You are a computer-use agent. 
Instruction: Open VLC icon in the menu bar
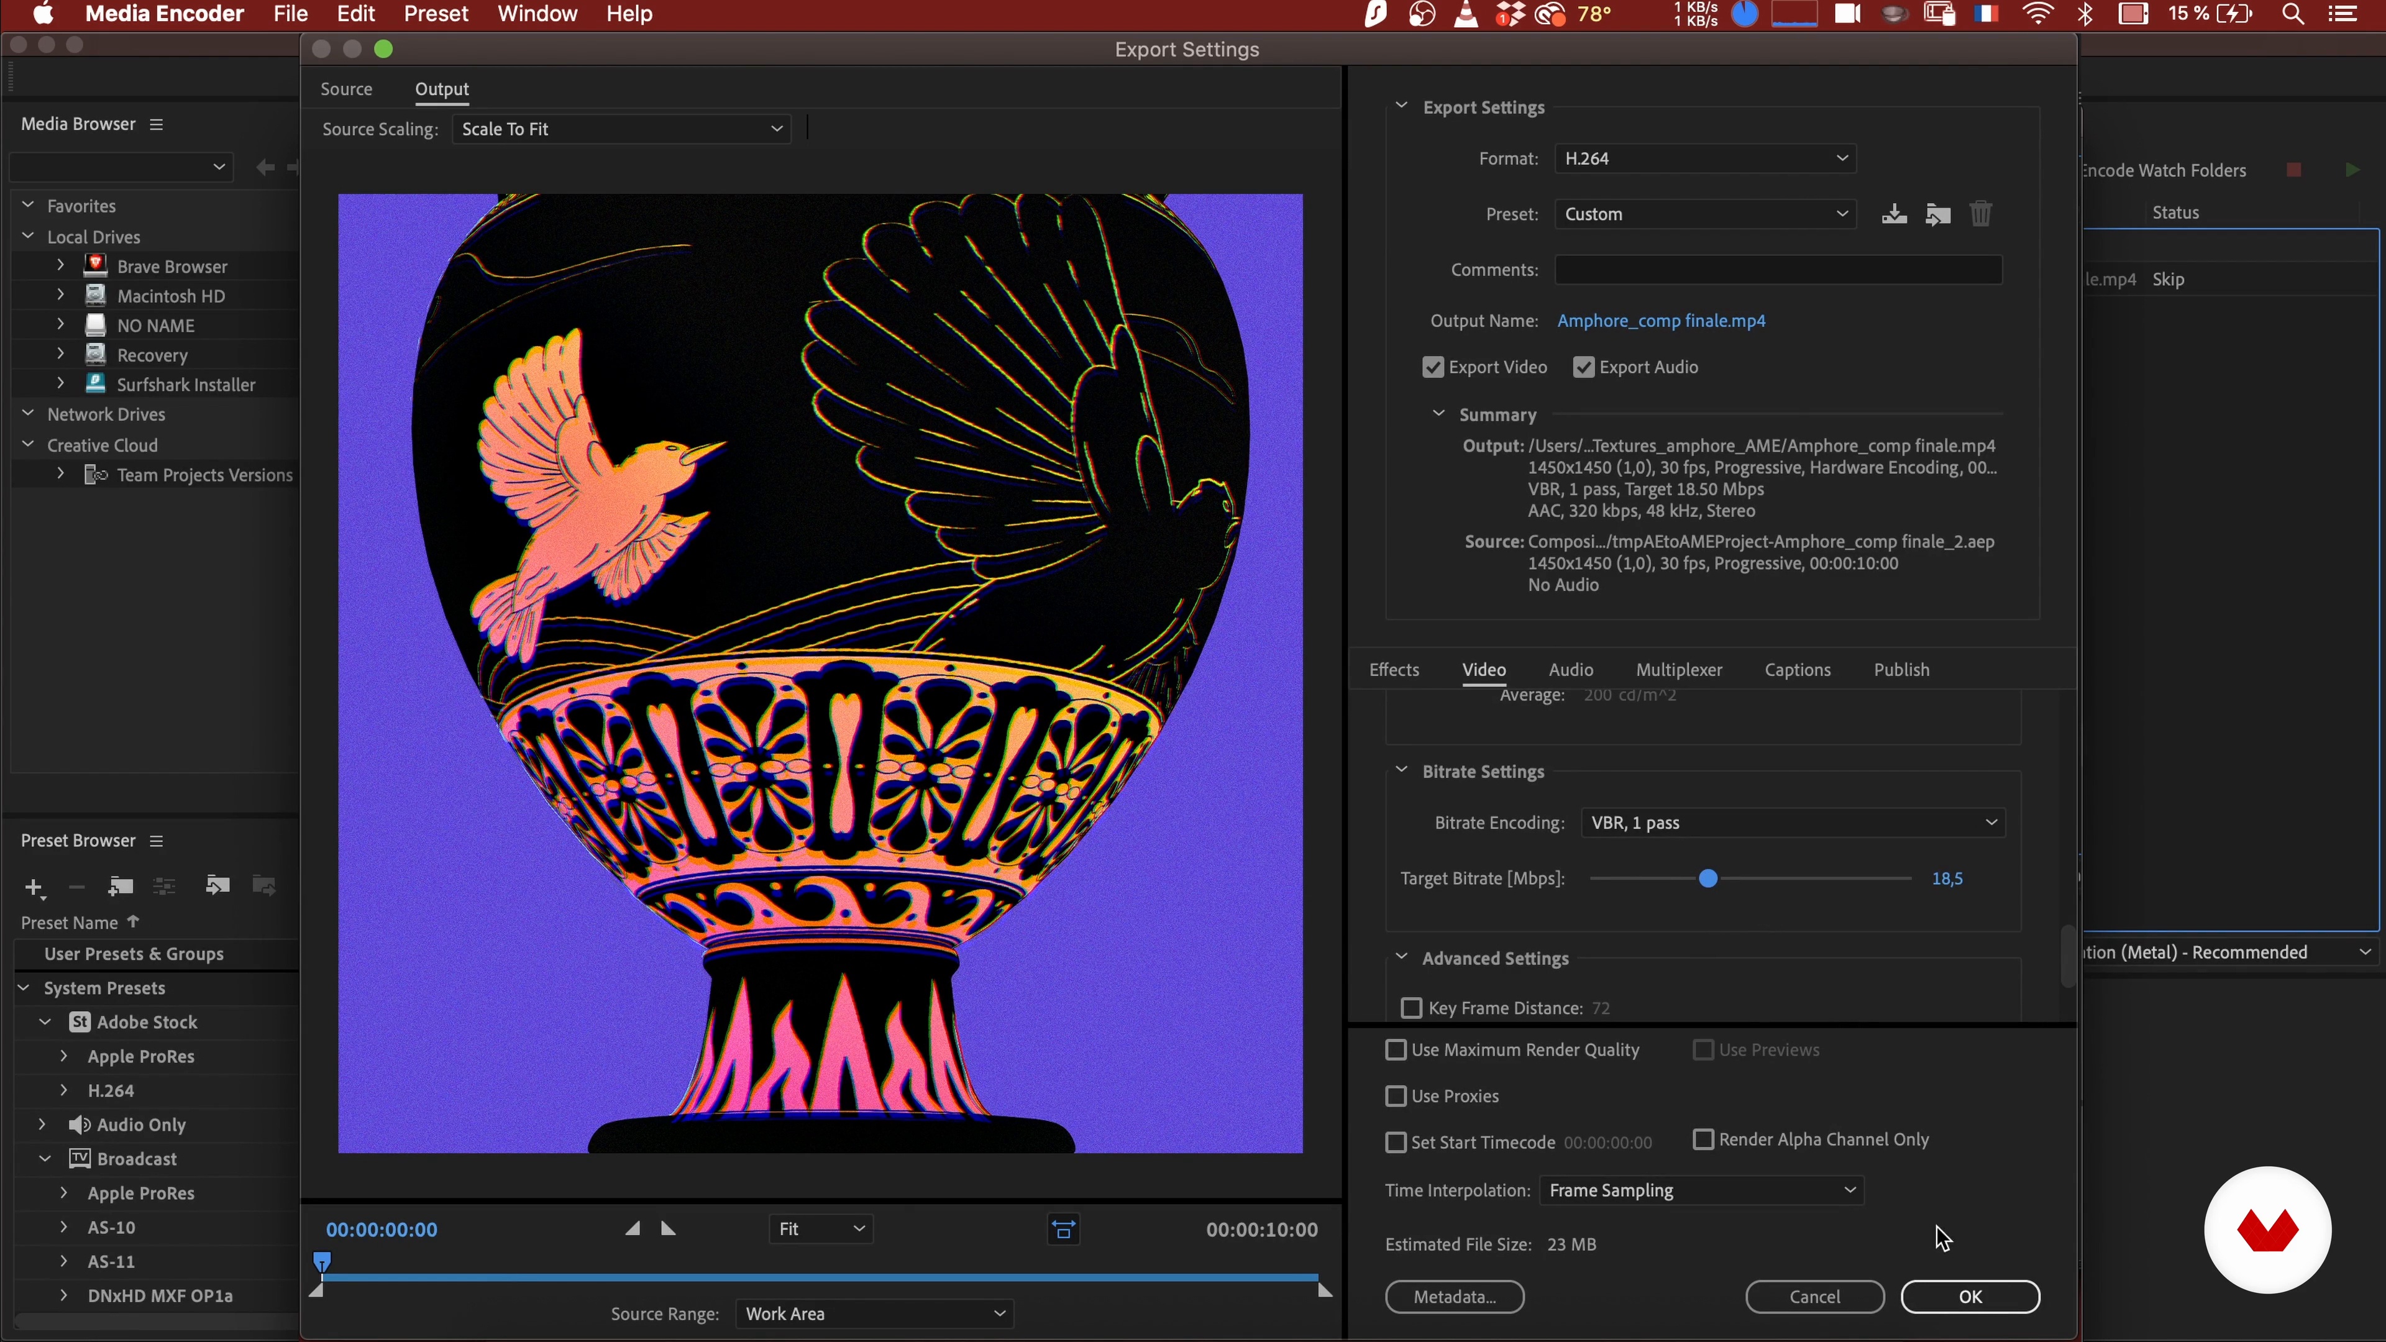(x=1466, y=14)
